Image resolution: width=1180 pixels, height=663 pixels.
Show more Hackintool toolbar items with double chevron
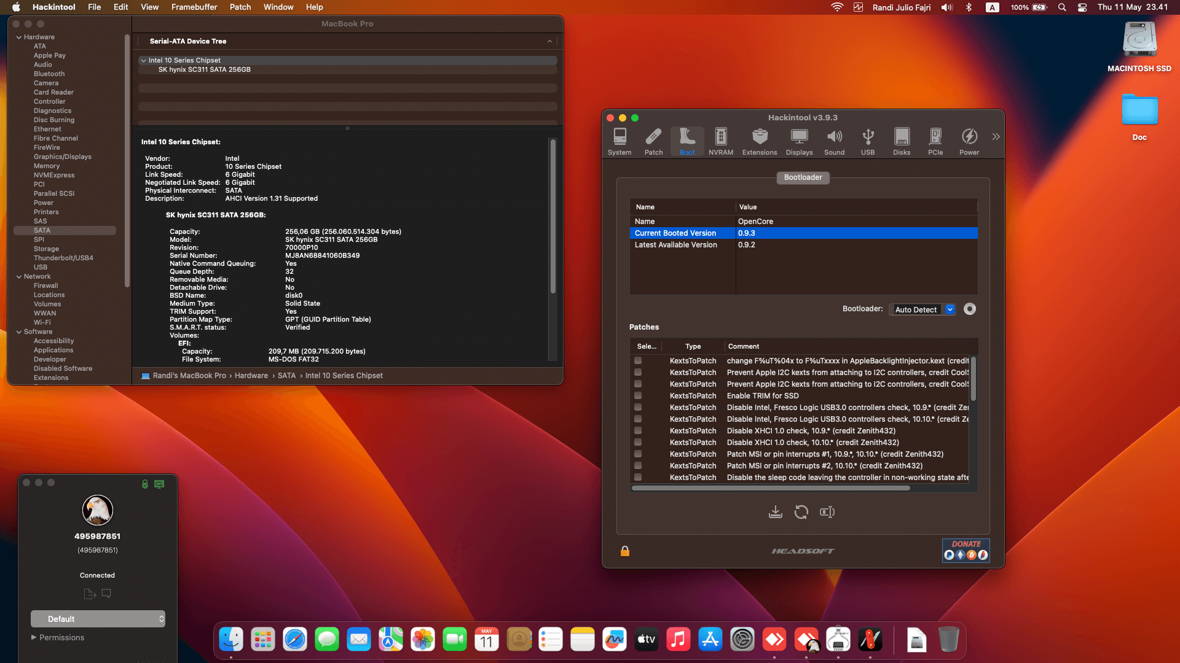coord(996,137)
